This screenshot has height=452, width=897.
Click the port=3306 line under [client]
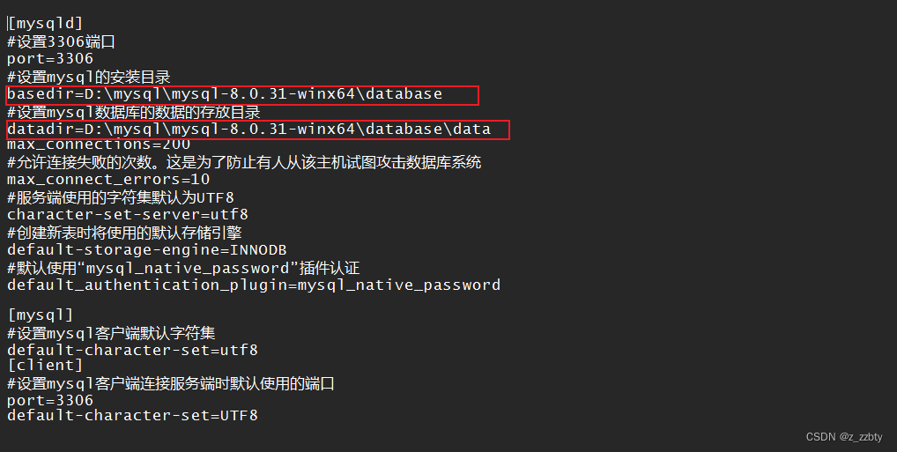pos(49,401)
